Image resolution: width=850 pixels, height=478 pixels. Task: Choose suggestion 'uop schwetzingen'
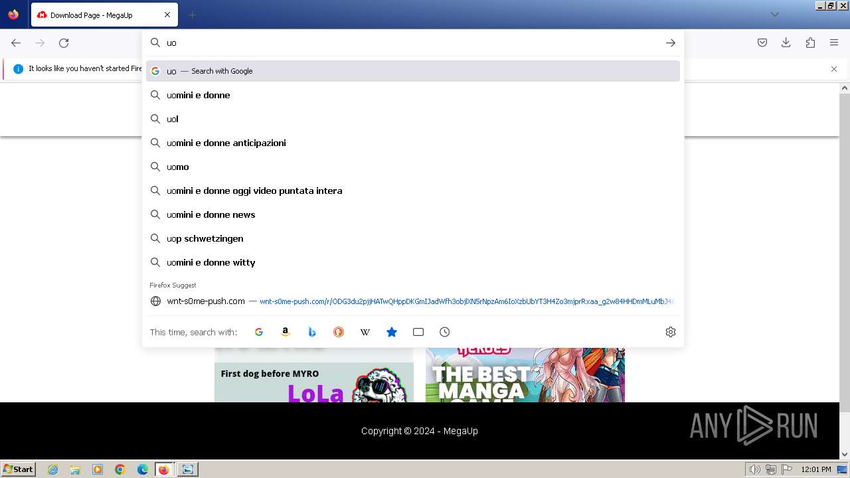tap(413, 238)
